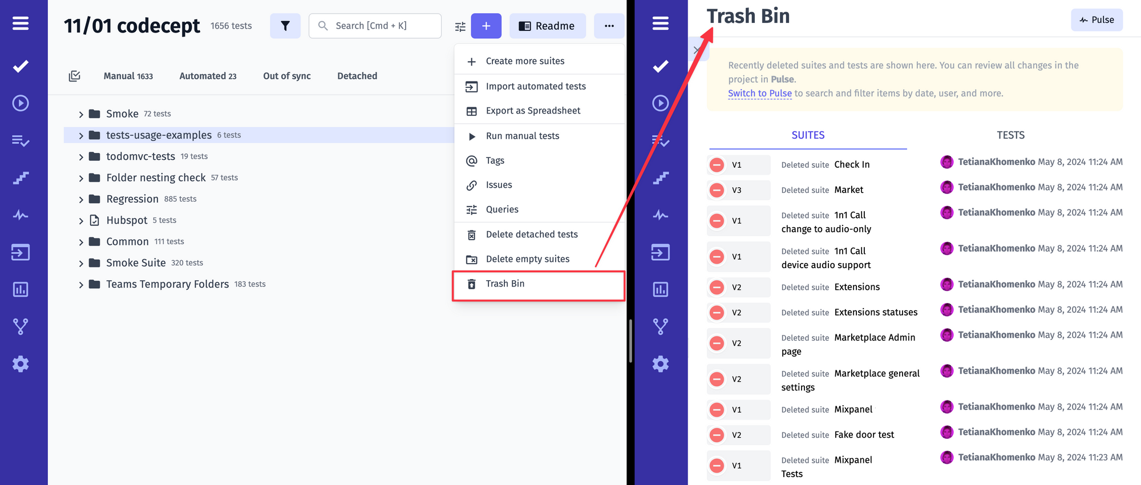The image size is (1141, 485).
Task: Expand the Regression folder
Action: coord(81,199)
